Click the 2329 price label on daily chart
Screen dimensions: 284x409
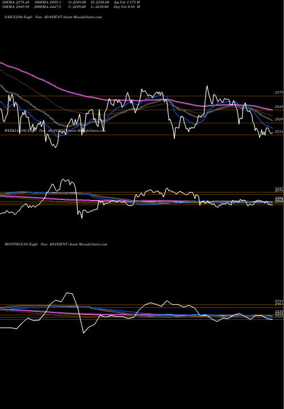(279, 119)
